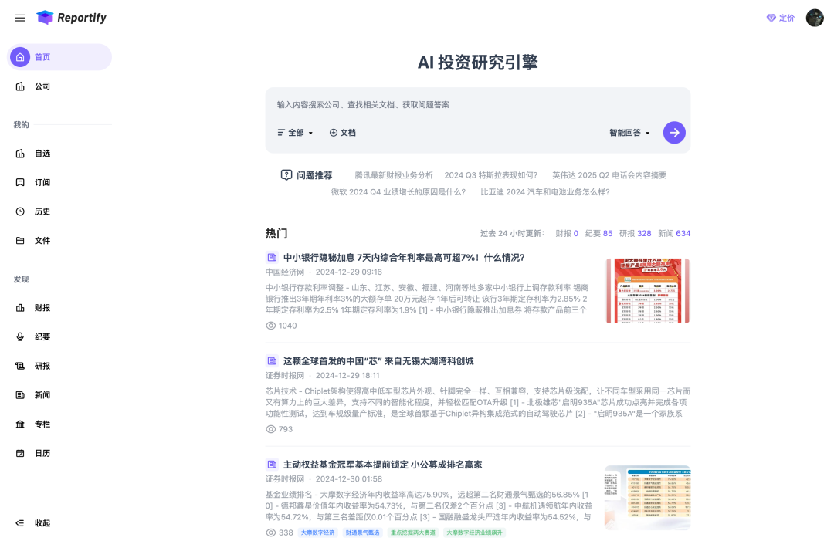Click the 财报 chart icon
Viewport: 834px width, 541px height.
tap(20, 308)
